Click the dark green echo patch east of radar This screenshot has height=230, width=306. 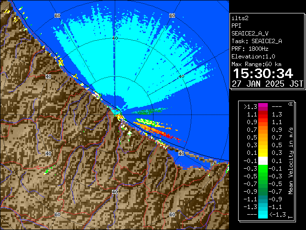[x=149, y=111]
